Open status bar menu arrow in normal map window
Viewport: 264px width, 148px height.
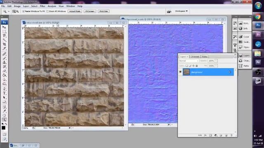[169, 125]
